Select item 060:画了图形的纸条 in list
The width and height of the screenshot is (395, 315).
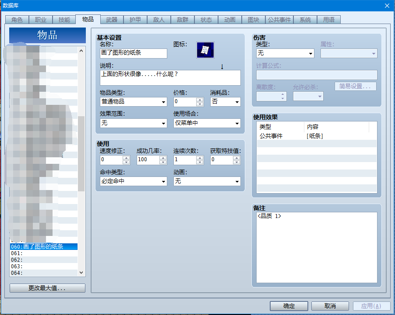point(44,246)
